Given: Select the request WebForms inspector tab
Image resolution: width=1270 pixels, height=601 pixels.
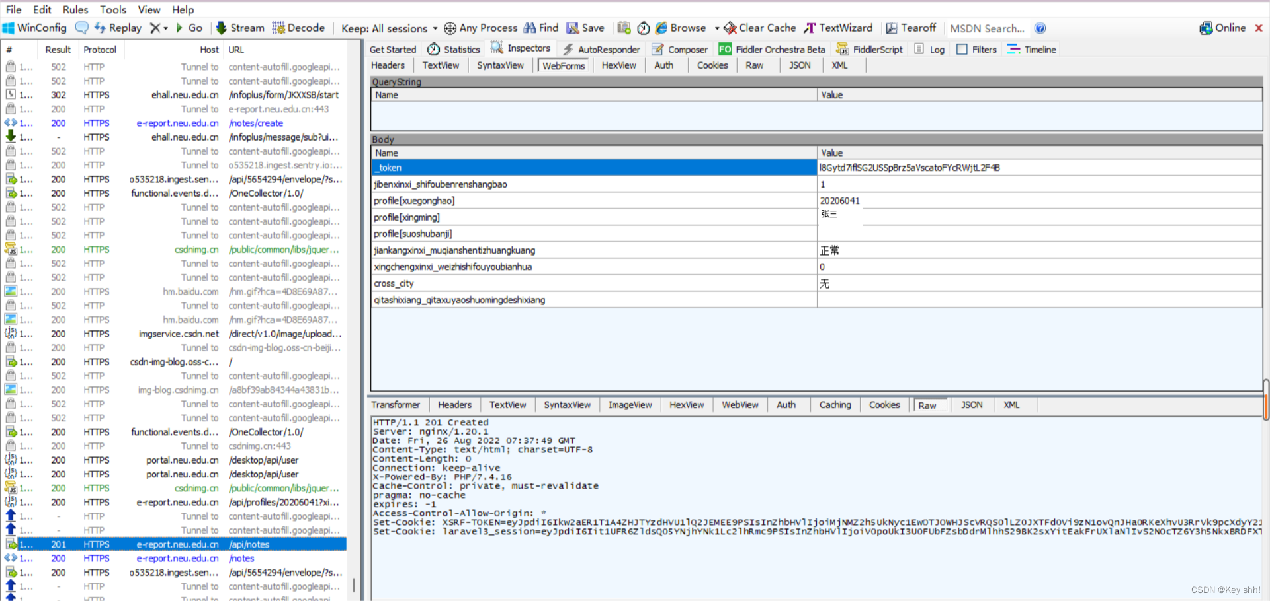Looking at the screenshot, I should (564, 66).
